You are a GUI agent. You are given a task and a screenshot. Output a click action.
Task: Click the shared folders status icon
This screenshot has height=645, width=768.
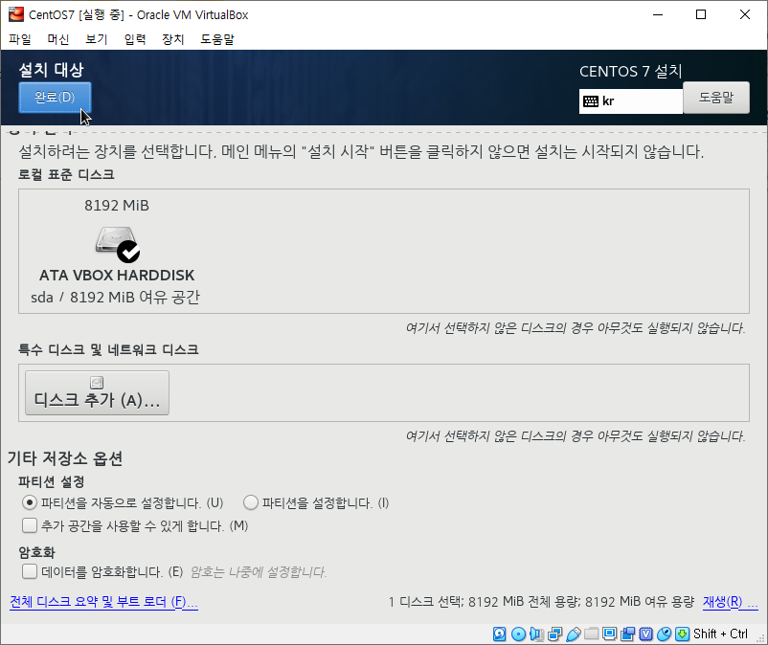pos(591,634)
